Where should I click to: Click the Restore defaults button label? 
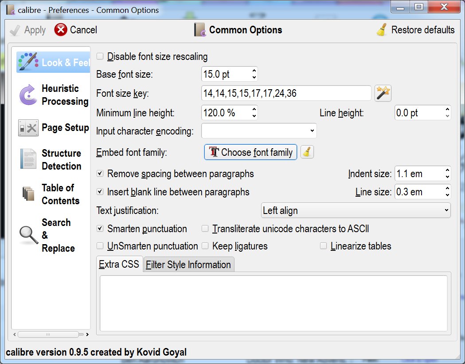[x=423, y=30]
